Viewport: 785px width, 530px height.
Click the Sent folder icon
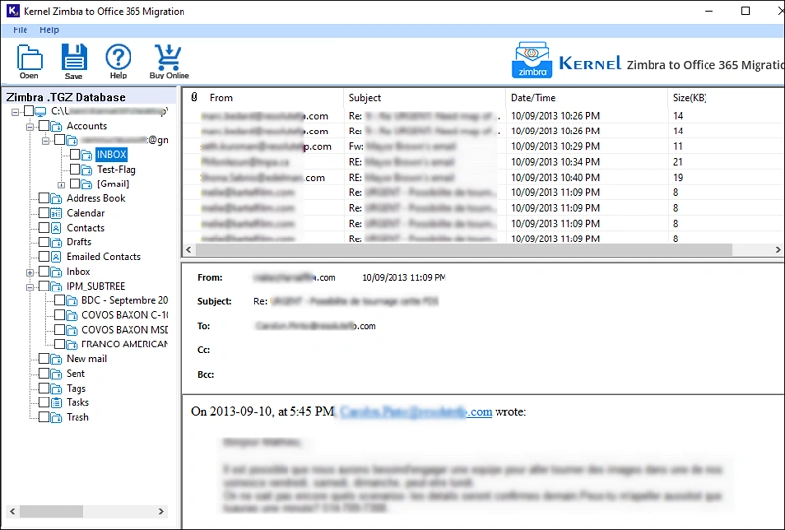[56, 373]
